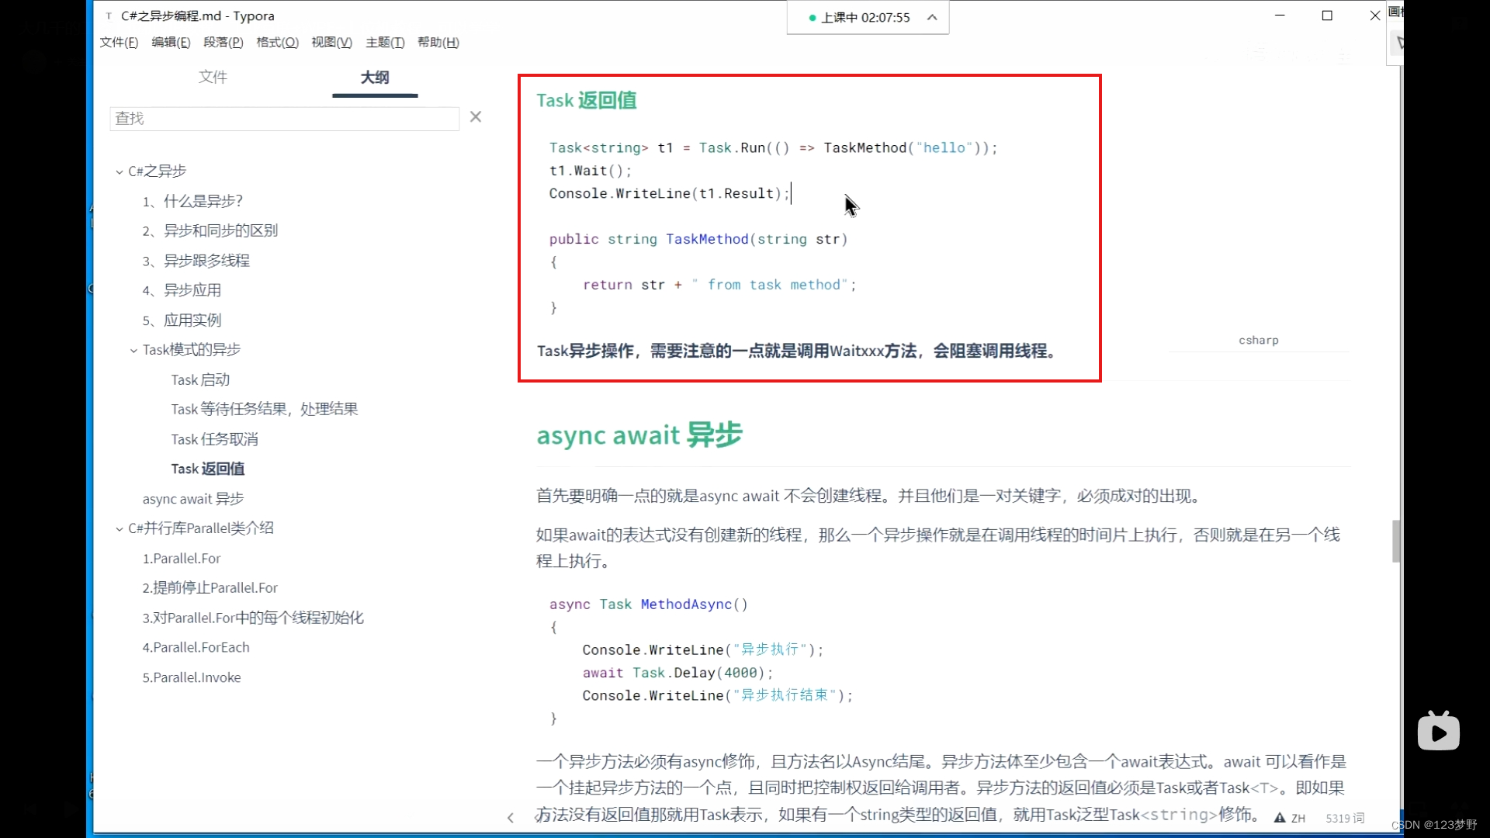
Task: Expand the 上课中 timer dropdown arrow
Action: 932,17
